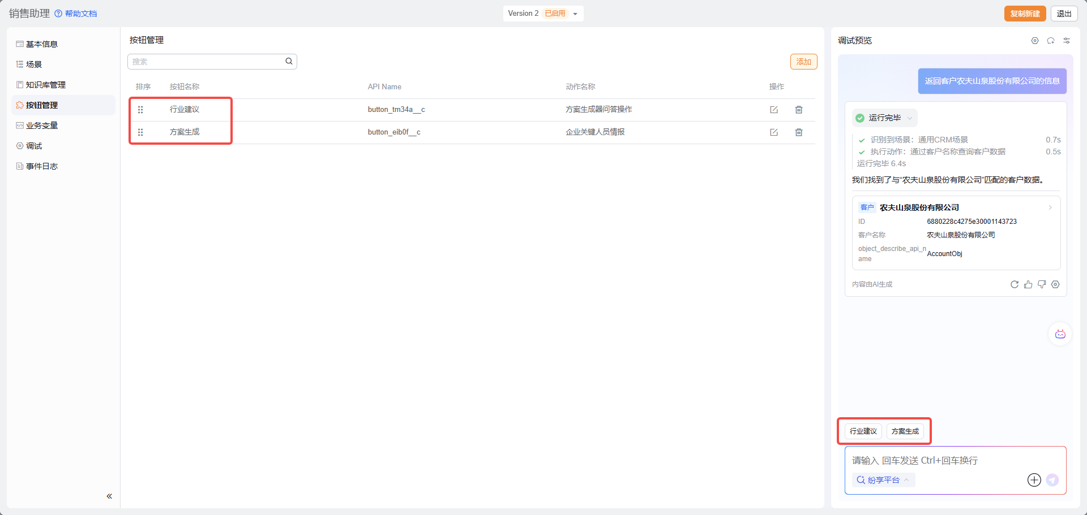Focus the chat message input box
Viewport: 1087px width, 515px height.
956,461
